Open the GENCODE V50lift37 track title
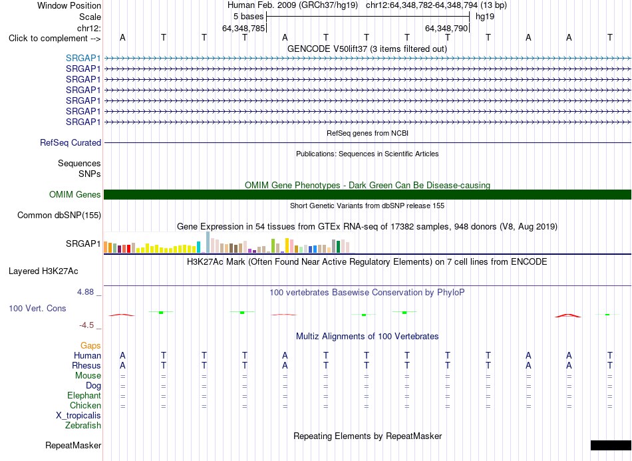This screenshot has height=461, width=632. [x=367, y=49]
